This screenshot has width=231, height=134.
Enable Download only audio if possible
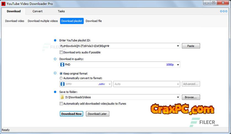coord(61,52)
